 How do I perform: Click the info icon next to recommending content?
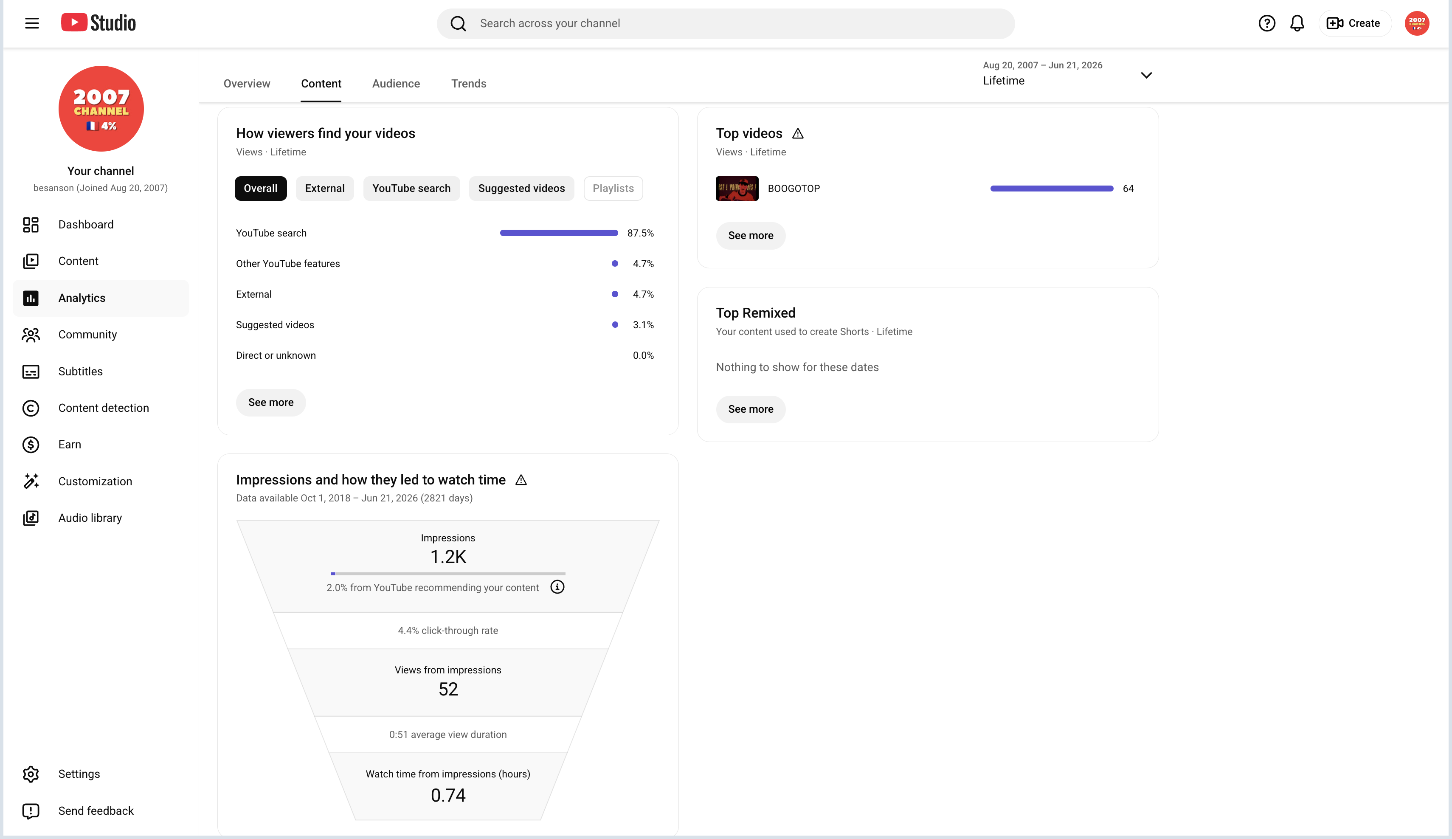(557, 587)
